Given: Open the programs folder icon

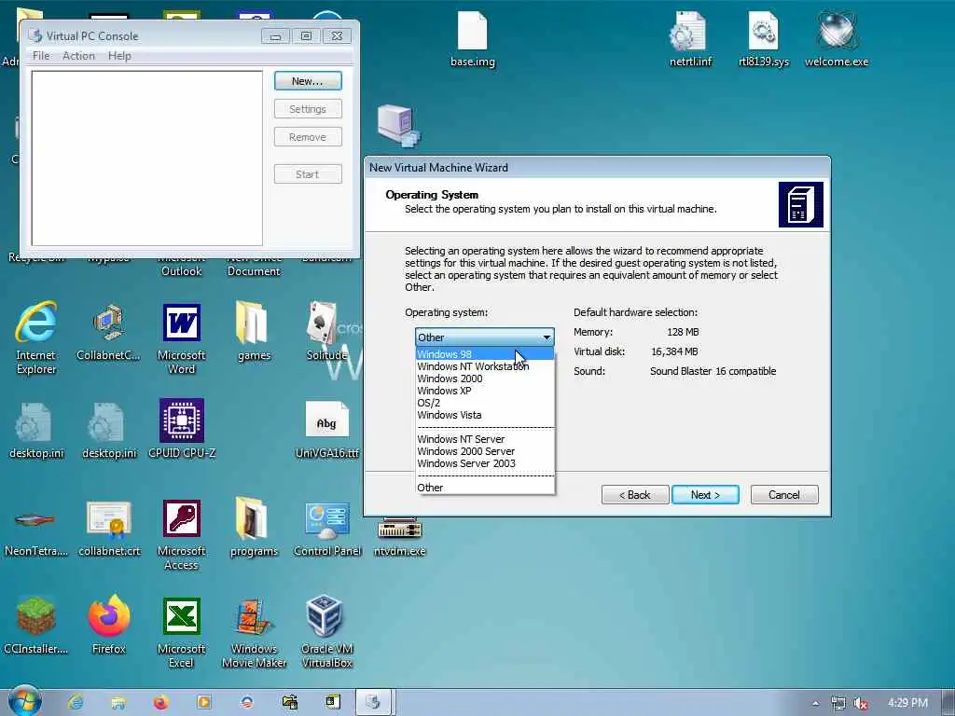Looking at the screenshot, I should (254, 528).
